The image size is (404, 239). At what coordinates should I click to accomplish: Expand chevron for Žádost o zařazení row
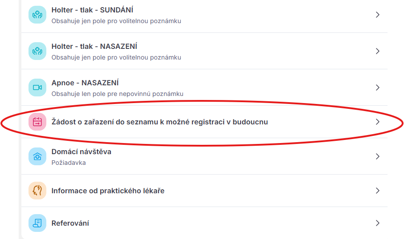tap(378, 122)
